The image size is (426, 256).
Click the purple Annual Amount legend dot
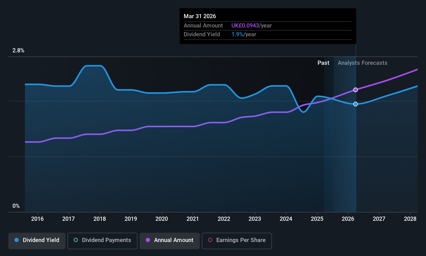pyautogui.click(x=148, y=240)
